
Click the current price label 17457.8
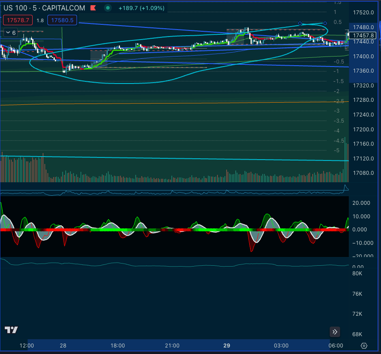(364, 35)
